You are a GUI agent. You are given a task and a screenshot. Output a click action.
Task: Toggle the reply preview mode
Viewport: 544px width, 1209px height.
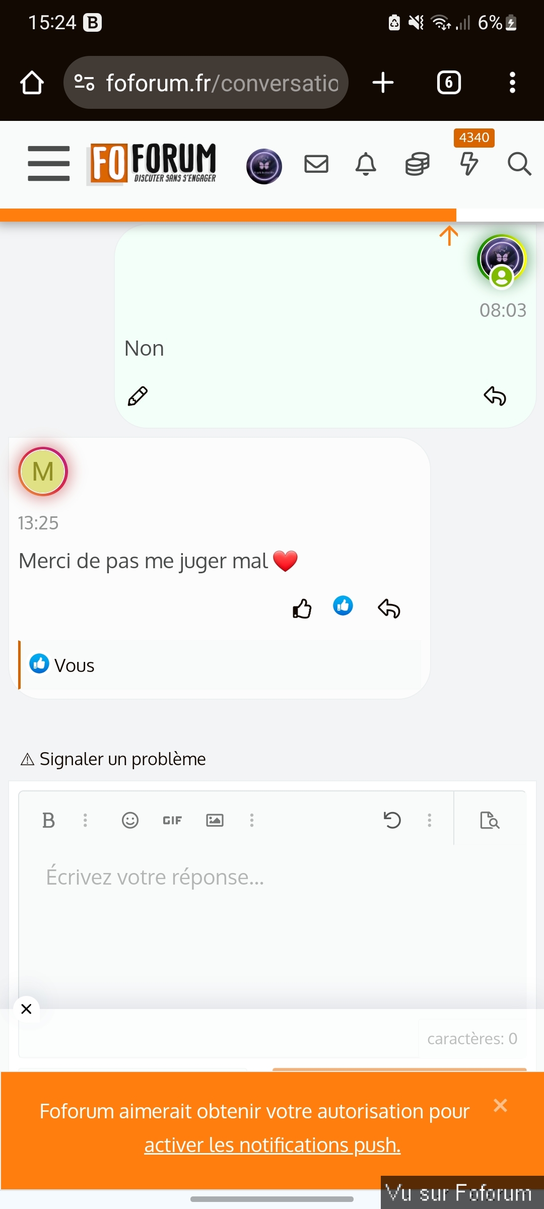[490, 821]
